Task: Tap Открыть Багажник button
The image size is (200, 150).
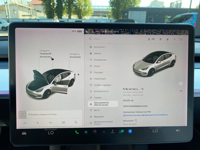Action: point(75,55)
